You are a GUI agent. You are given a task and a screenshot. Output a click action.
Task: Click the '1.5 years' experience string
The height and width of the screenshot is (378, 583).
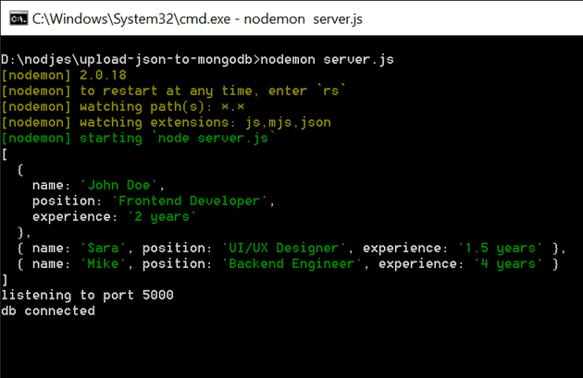[x=500, y=248]
